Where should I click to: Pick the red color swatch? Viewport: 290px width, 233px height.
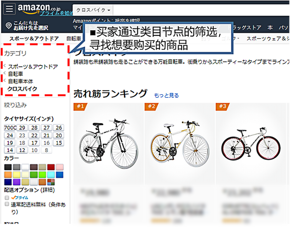point(51,167)
